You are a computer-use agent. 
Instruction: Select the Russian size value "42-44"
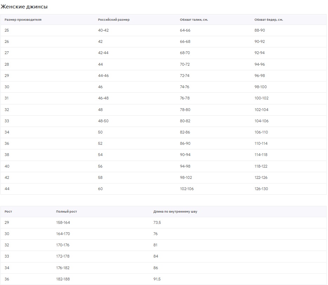tap(103, 53)
